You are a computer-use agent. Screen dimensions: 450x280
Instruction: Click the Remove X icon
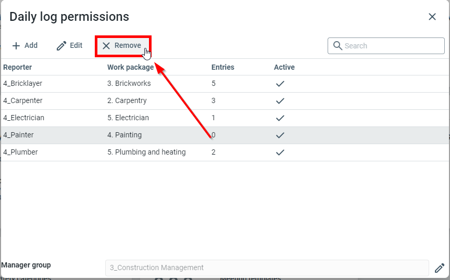pos(106,46)
